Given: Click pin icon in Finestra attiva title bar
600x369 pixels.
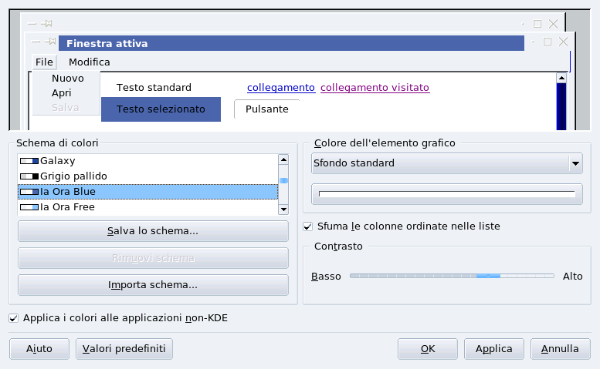Looking at the screenshot, I should pos(50,42).
